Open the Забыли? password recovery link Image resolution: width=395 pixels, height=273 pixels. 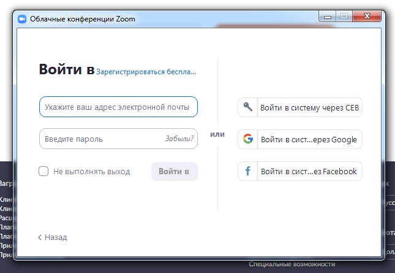pos(179,139)
